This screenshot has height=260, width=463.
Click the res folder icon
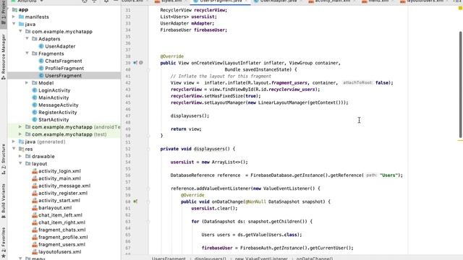pos(21,149)
